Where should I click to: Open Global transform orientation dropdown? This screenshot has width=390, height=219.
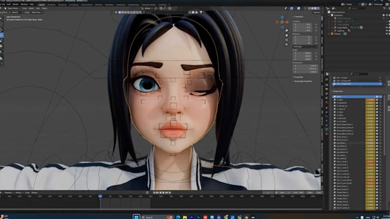(x=147, y=8)
